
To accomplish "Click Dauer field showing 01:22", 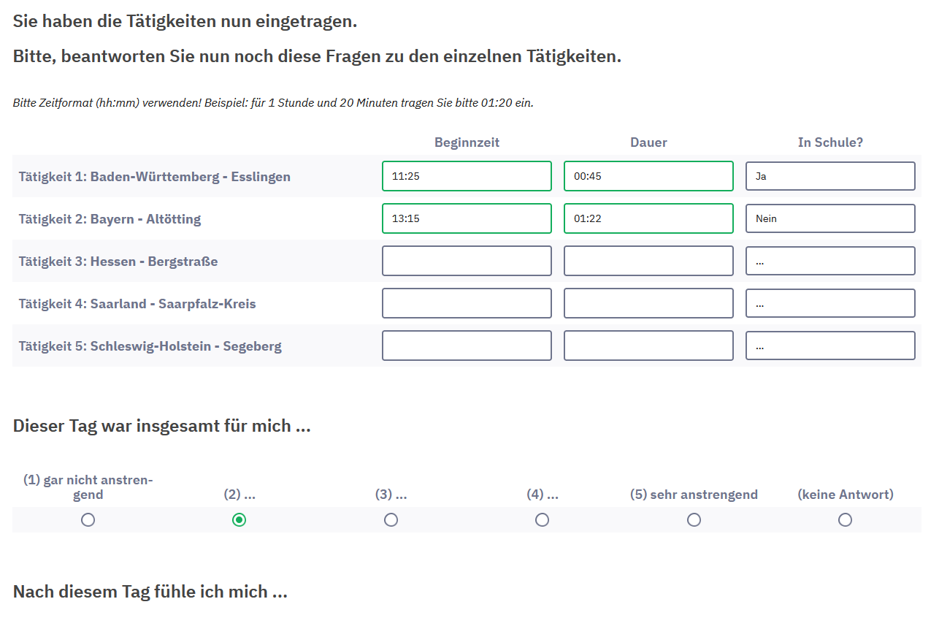I will (x=648, y=218).
